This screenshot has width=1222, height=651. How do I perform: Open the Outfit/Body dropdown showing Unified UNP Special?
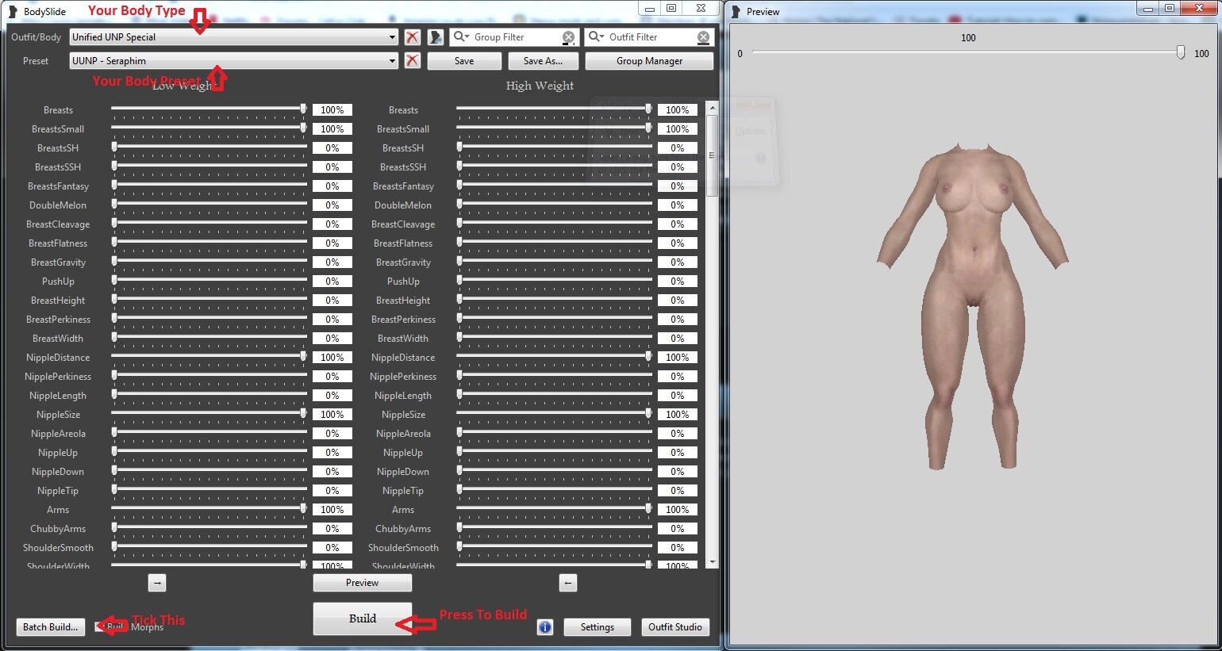[234, 37]
